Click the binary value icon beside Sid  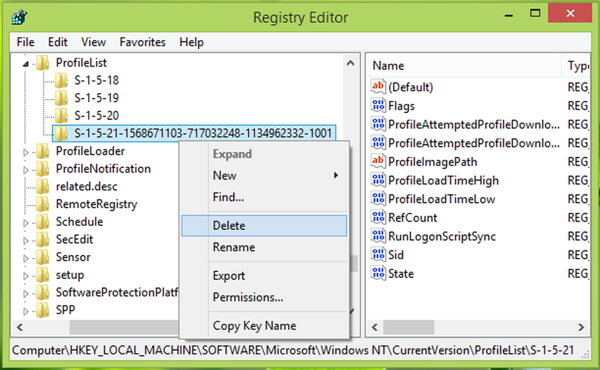[x=378, y=255]
